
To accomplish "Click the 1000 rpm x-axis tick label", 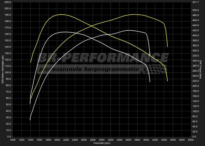I will tap(12, 140).
